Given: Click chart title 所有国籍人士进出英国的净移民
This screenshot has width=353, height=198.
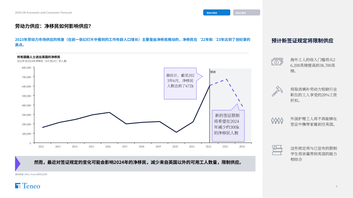Looking at the screenshot, I should [38, 57].
